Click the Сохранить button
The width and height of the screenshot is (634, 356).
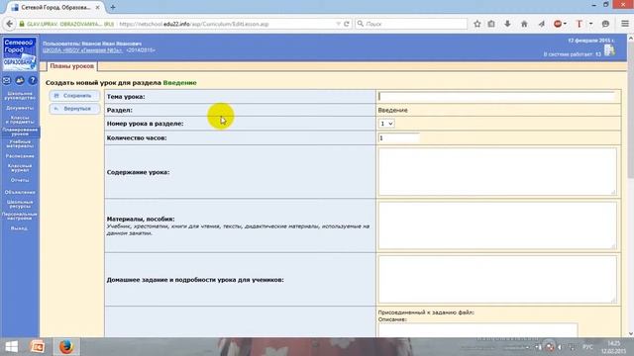click(x=74, y=96)
